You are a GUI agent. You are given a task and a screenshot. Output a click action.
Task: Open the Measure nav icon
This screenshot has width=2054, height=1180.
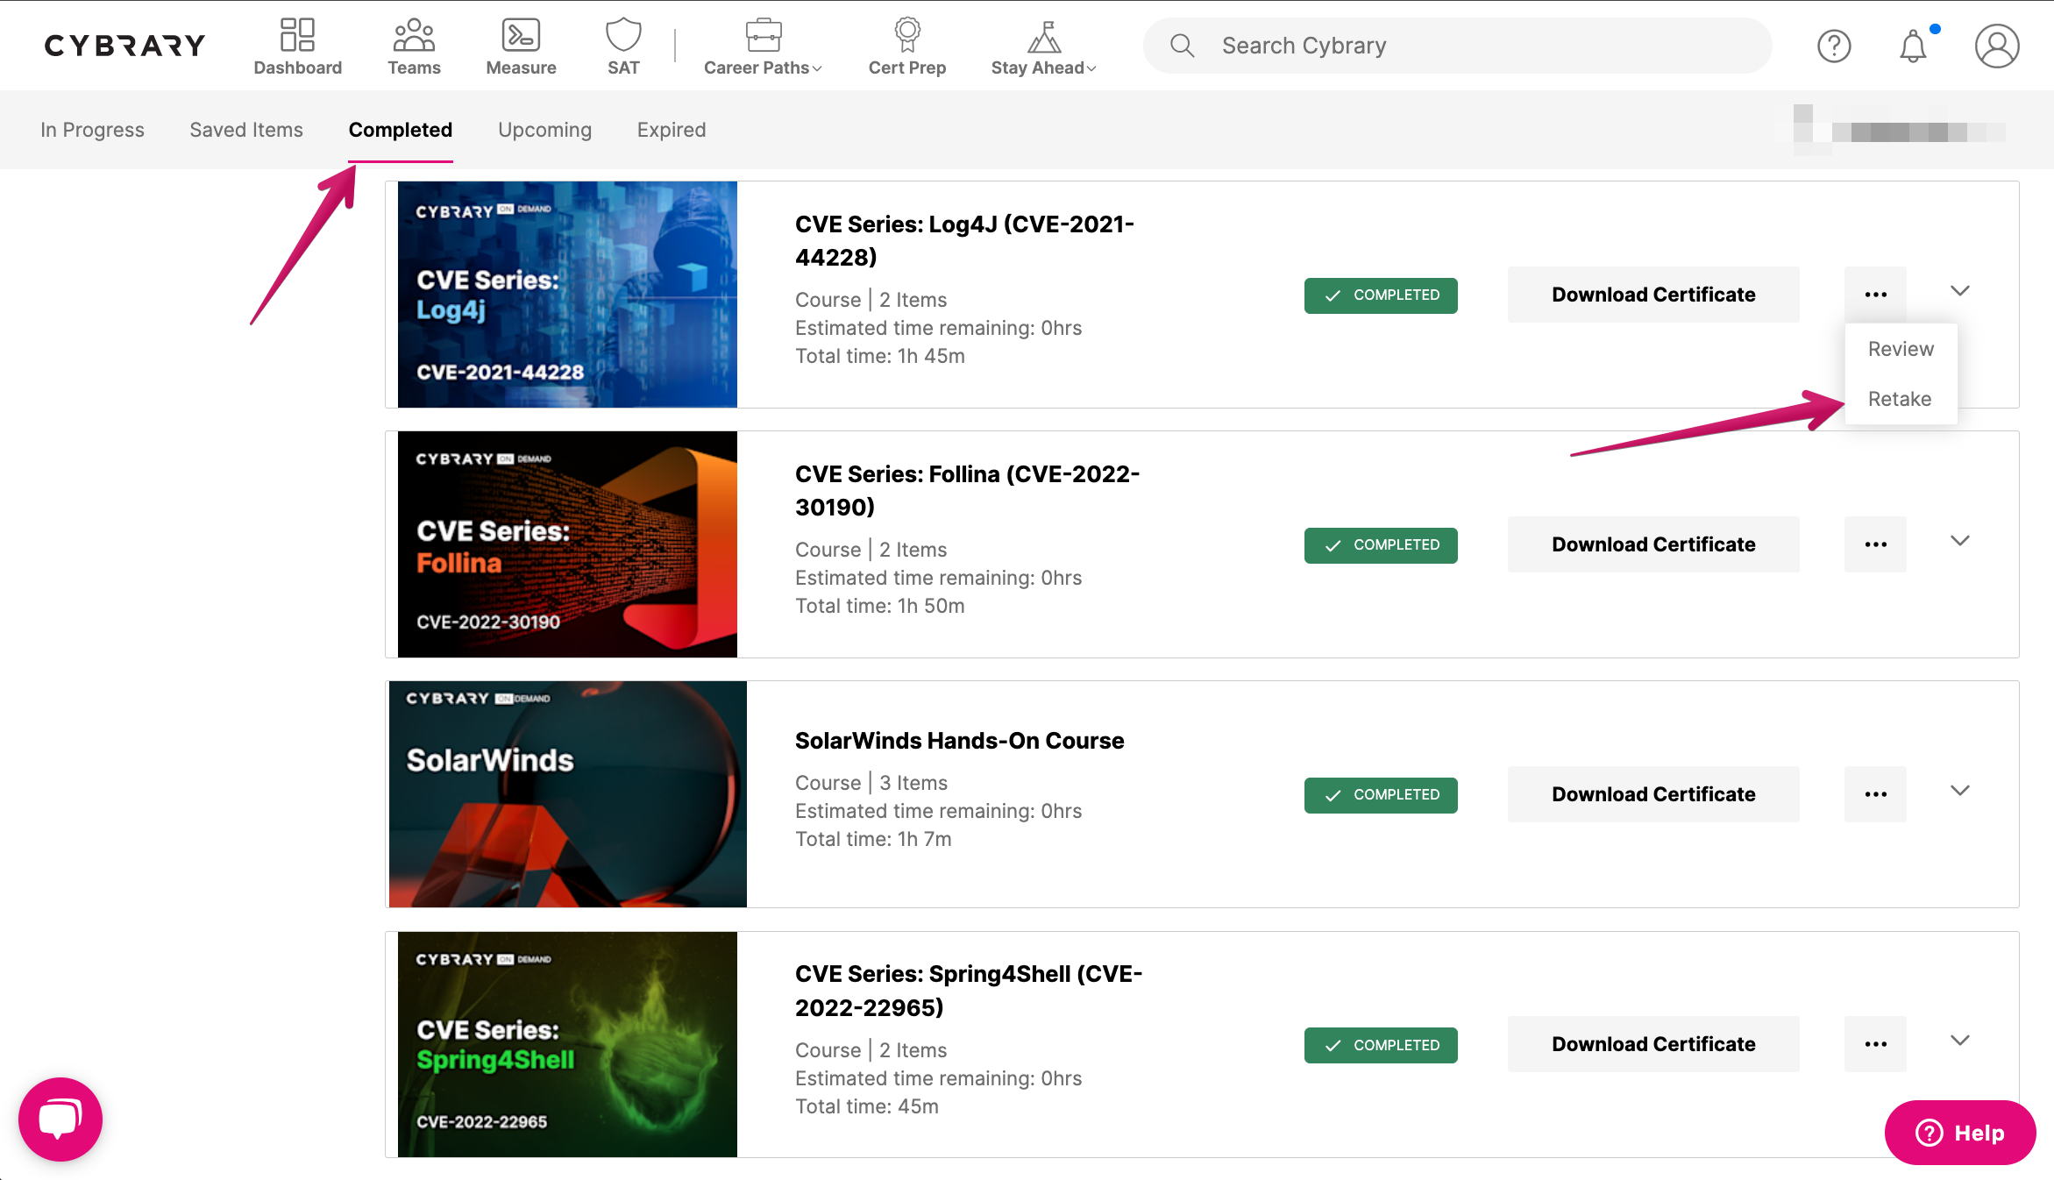(x=521, y=36)
